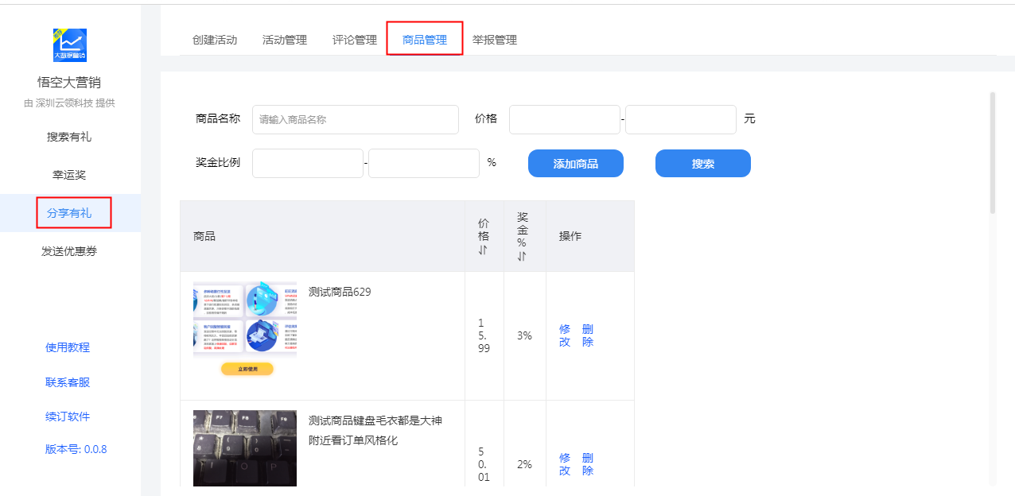
Task: Click the 添加商品 button
Action: (576, 163)
